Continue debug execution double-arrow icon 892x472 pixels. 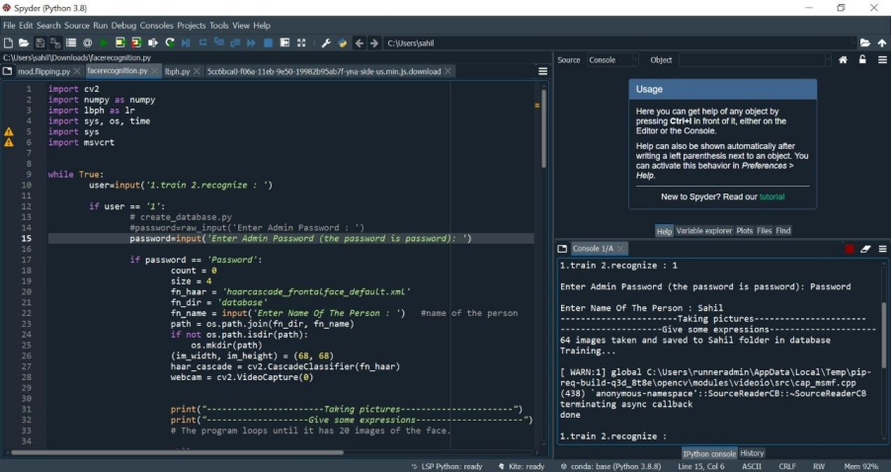click(252, 42)
